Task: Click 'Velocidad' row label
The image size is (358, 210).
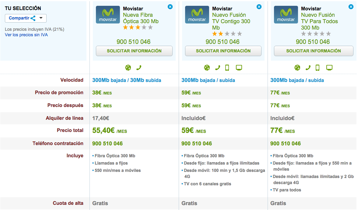Action: (x=72, y=80)
